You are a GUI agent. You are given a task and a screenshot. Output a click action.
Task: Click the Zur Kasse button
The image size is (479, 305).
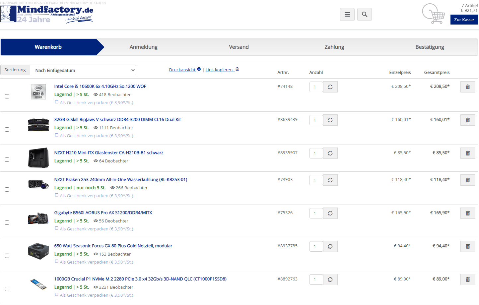click(464, 20)
